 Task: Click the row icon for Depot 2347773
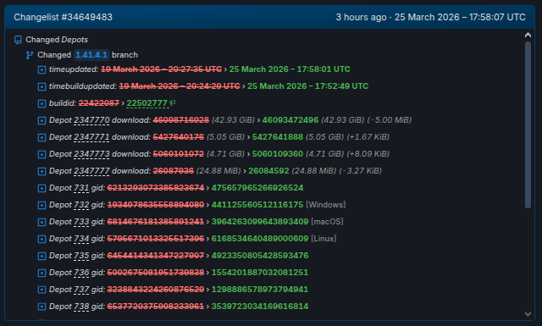(x=41, y=154)
